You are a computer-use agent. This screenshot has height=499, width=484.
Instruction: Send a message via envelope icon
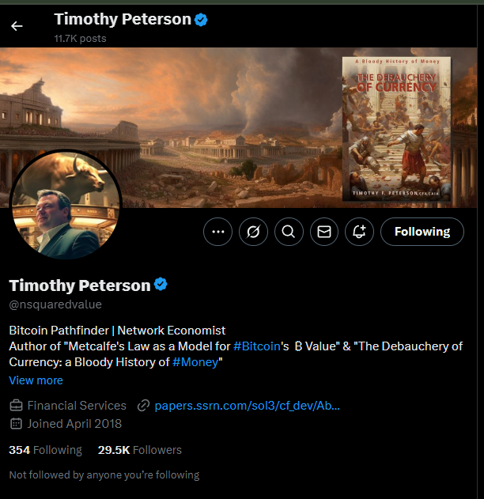pyautogui.click(x=324, y=232)
